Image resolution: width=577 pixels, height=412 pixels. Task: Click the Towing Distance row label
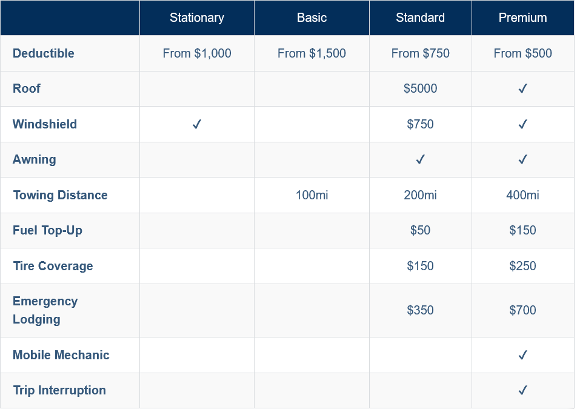tap(60, 195)
